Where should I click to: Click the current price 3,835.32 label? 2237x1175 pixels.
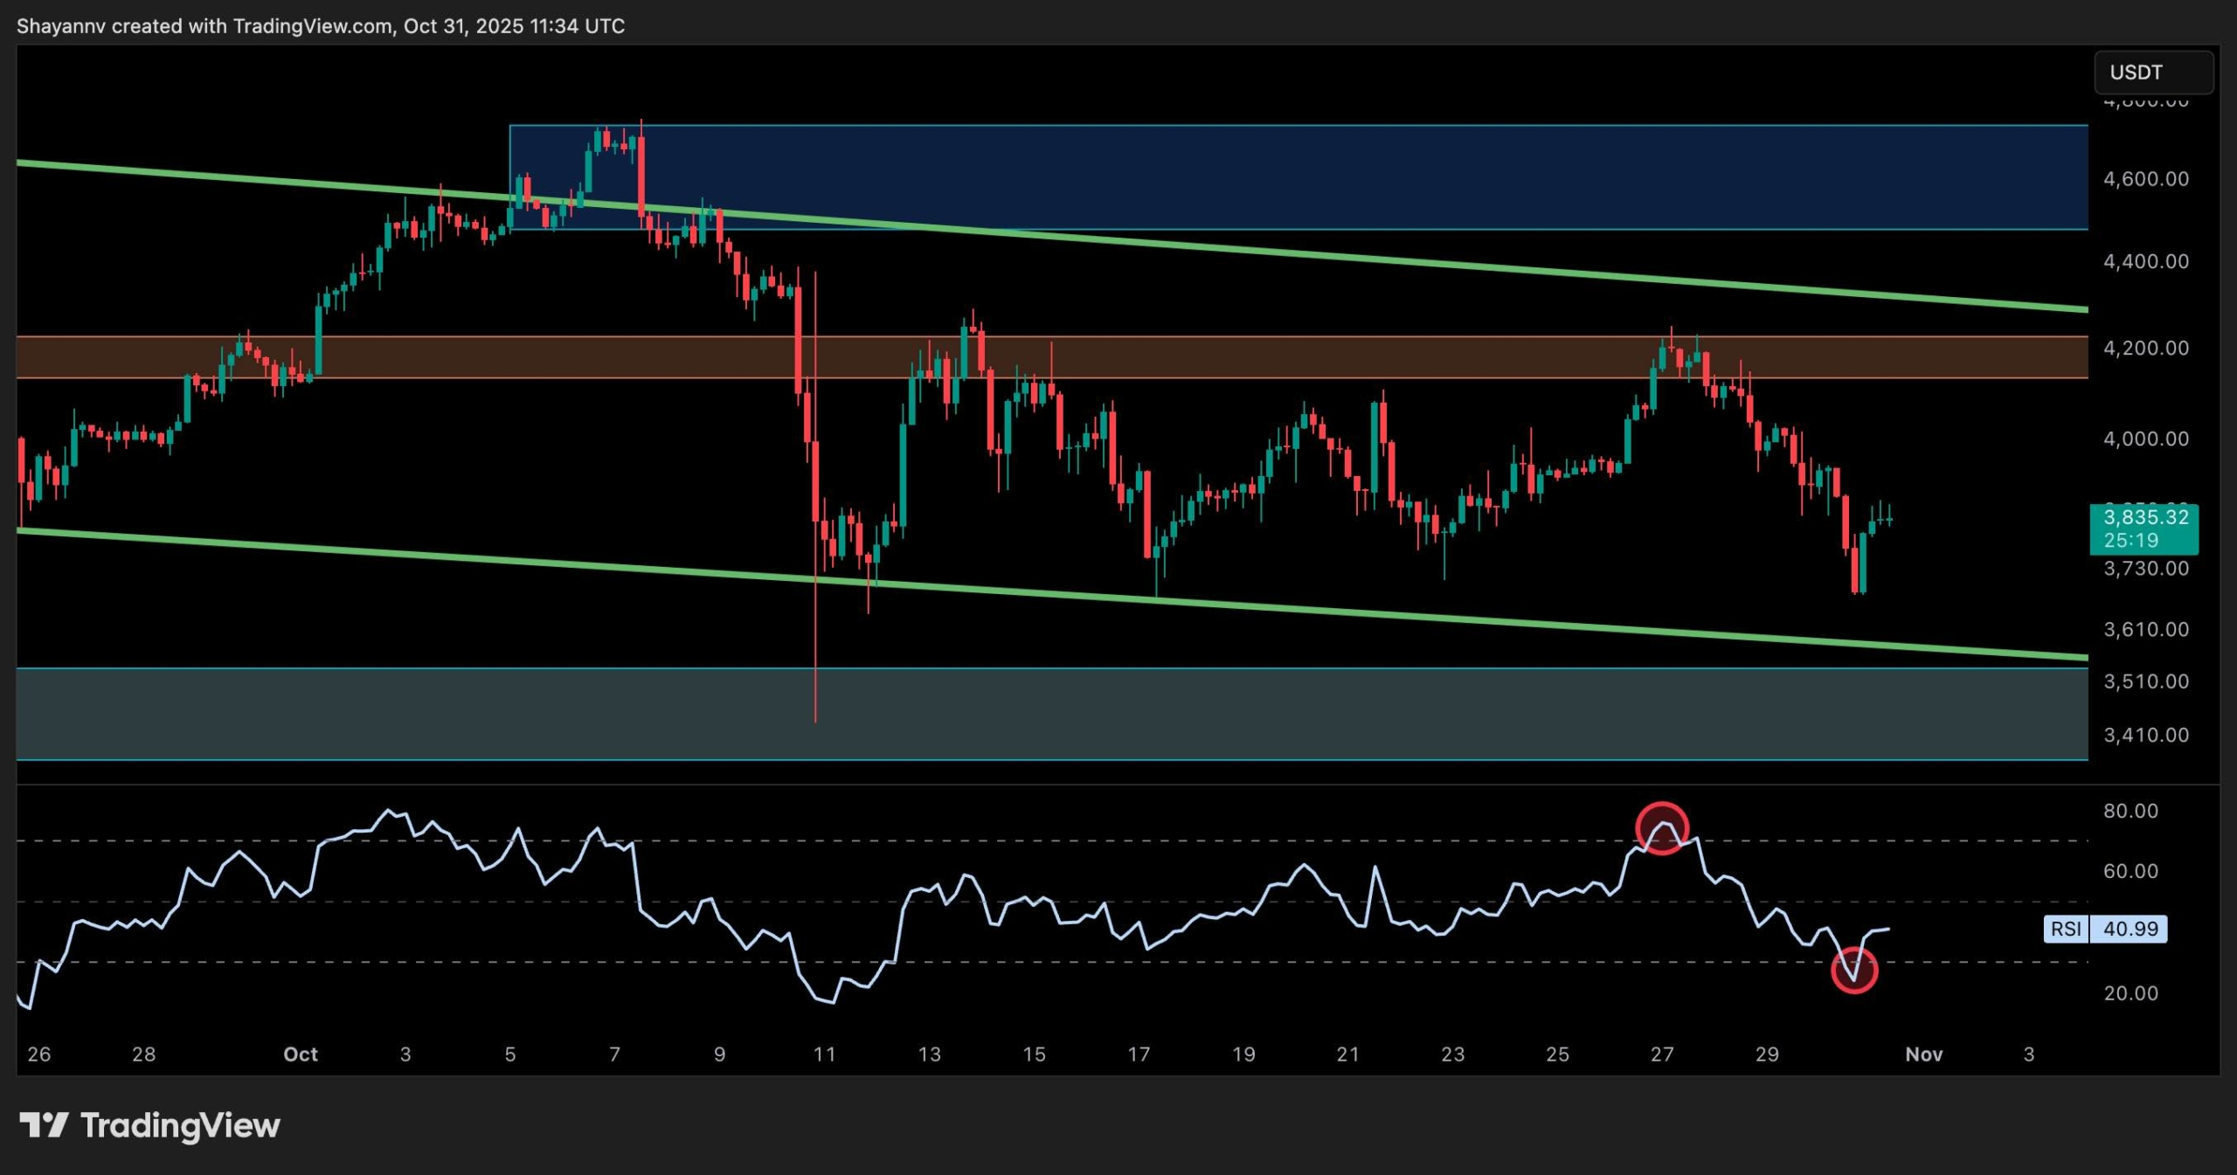(x=2144, y=517)
